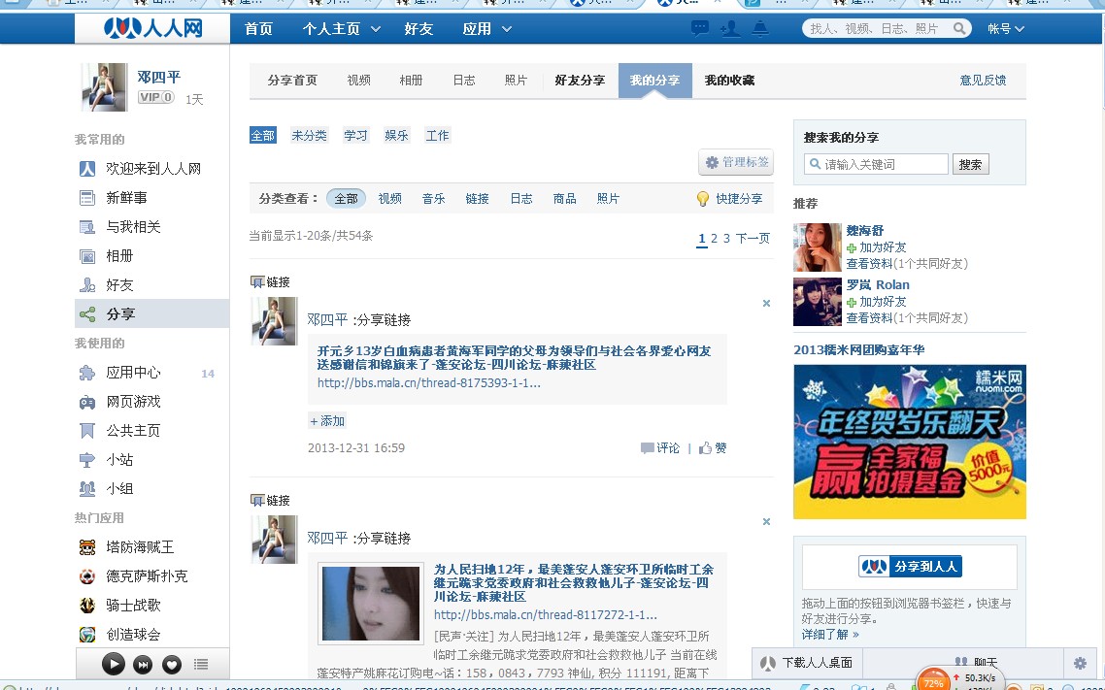The width and height of the screenshot is (1105, 690).
Task: Switch to the 好友分享 tab
Action: coord(580,81)
